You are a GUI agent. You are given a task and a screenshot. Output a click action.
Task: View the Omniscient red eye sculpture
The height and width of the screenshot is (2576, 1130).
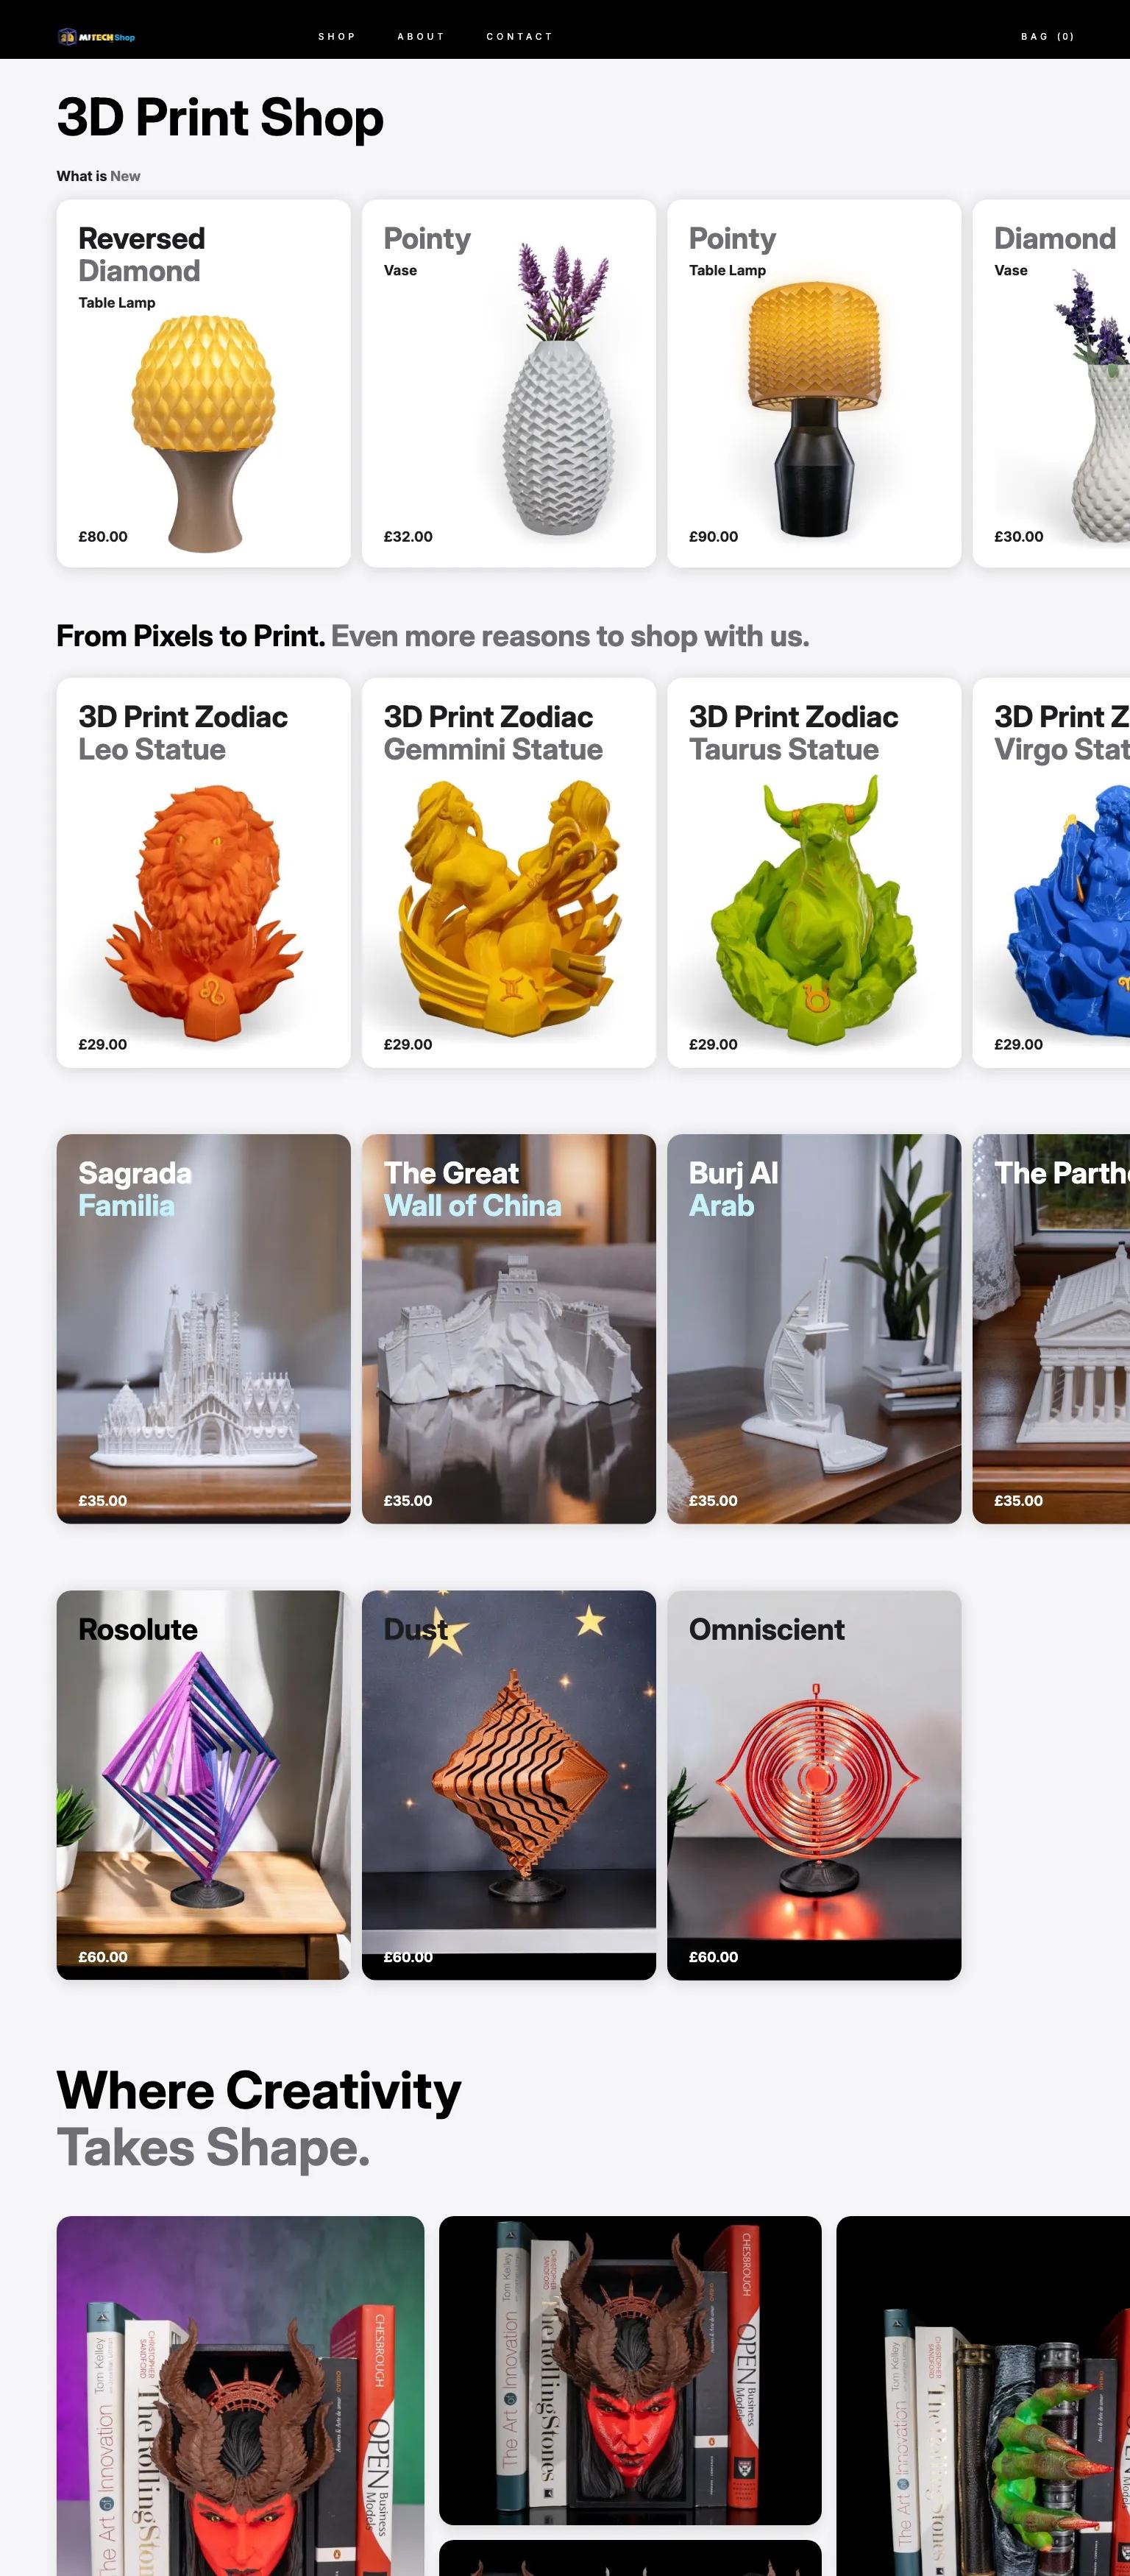(814, 1785)
